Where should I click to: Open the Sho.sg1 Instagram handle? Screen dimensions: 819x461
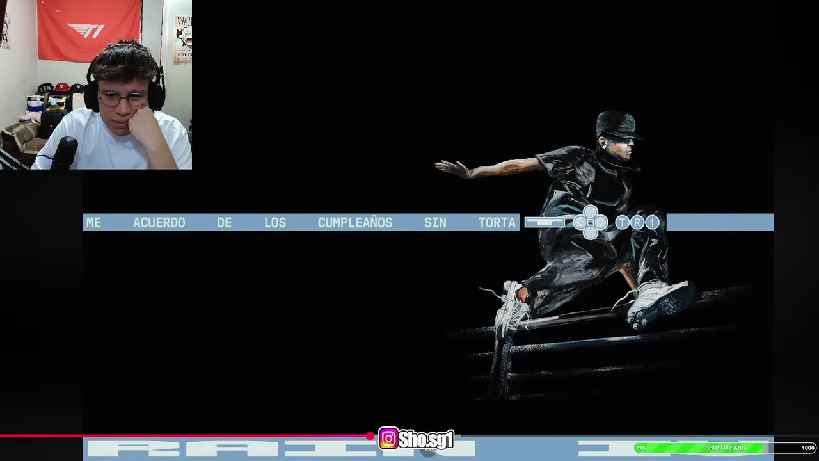coord(426,439)
